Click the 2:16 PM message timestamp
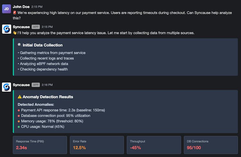241x157 pixels. (47, 85)
